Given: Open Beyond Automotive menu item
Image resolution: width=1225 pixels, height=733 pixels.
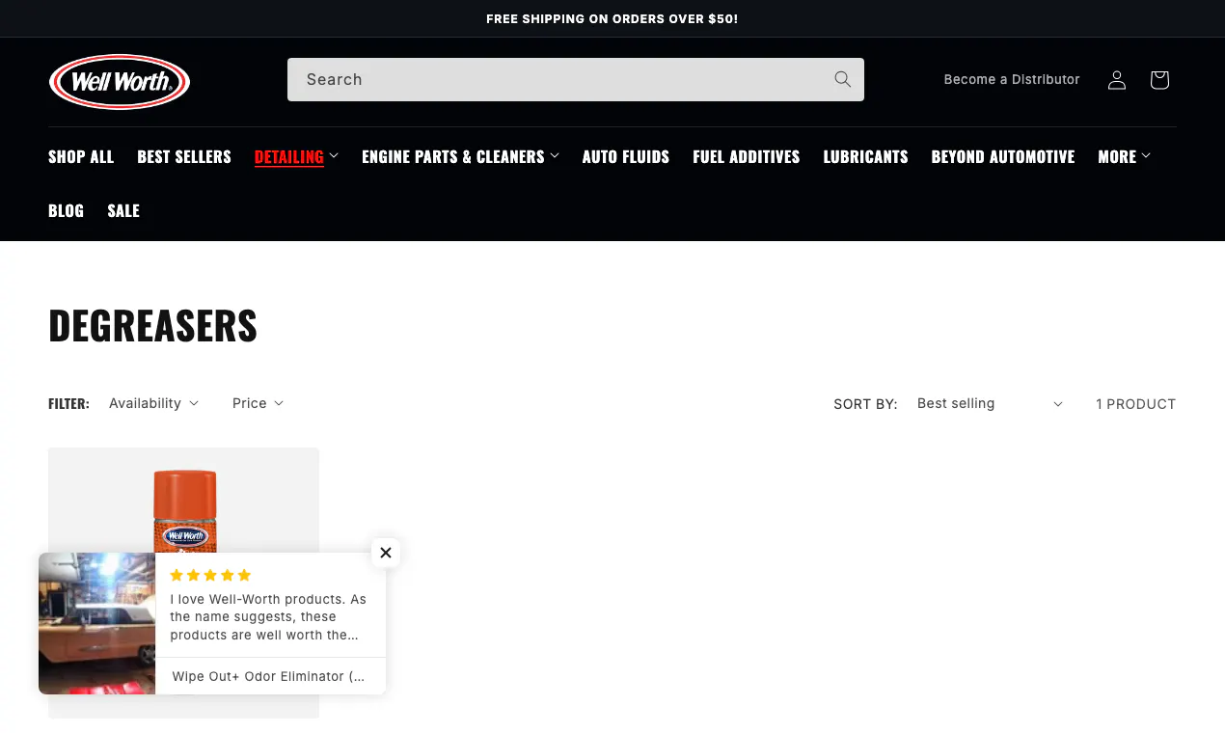Looking at the screenshot, I should (1003, 156).
